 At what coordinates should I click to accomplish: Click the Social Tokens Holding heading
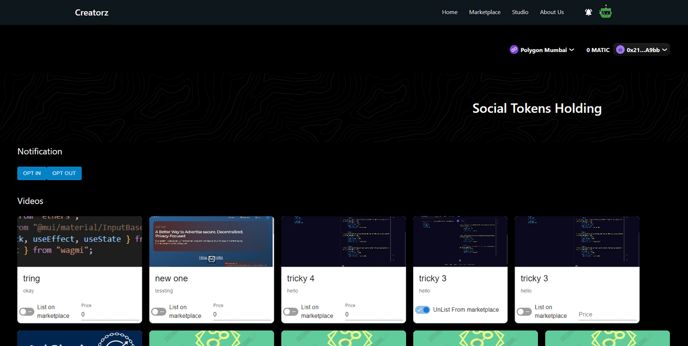click(x=537, y=108)
